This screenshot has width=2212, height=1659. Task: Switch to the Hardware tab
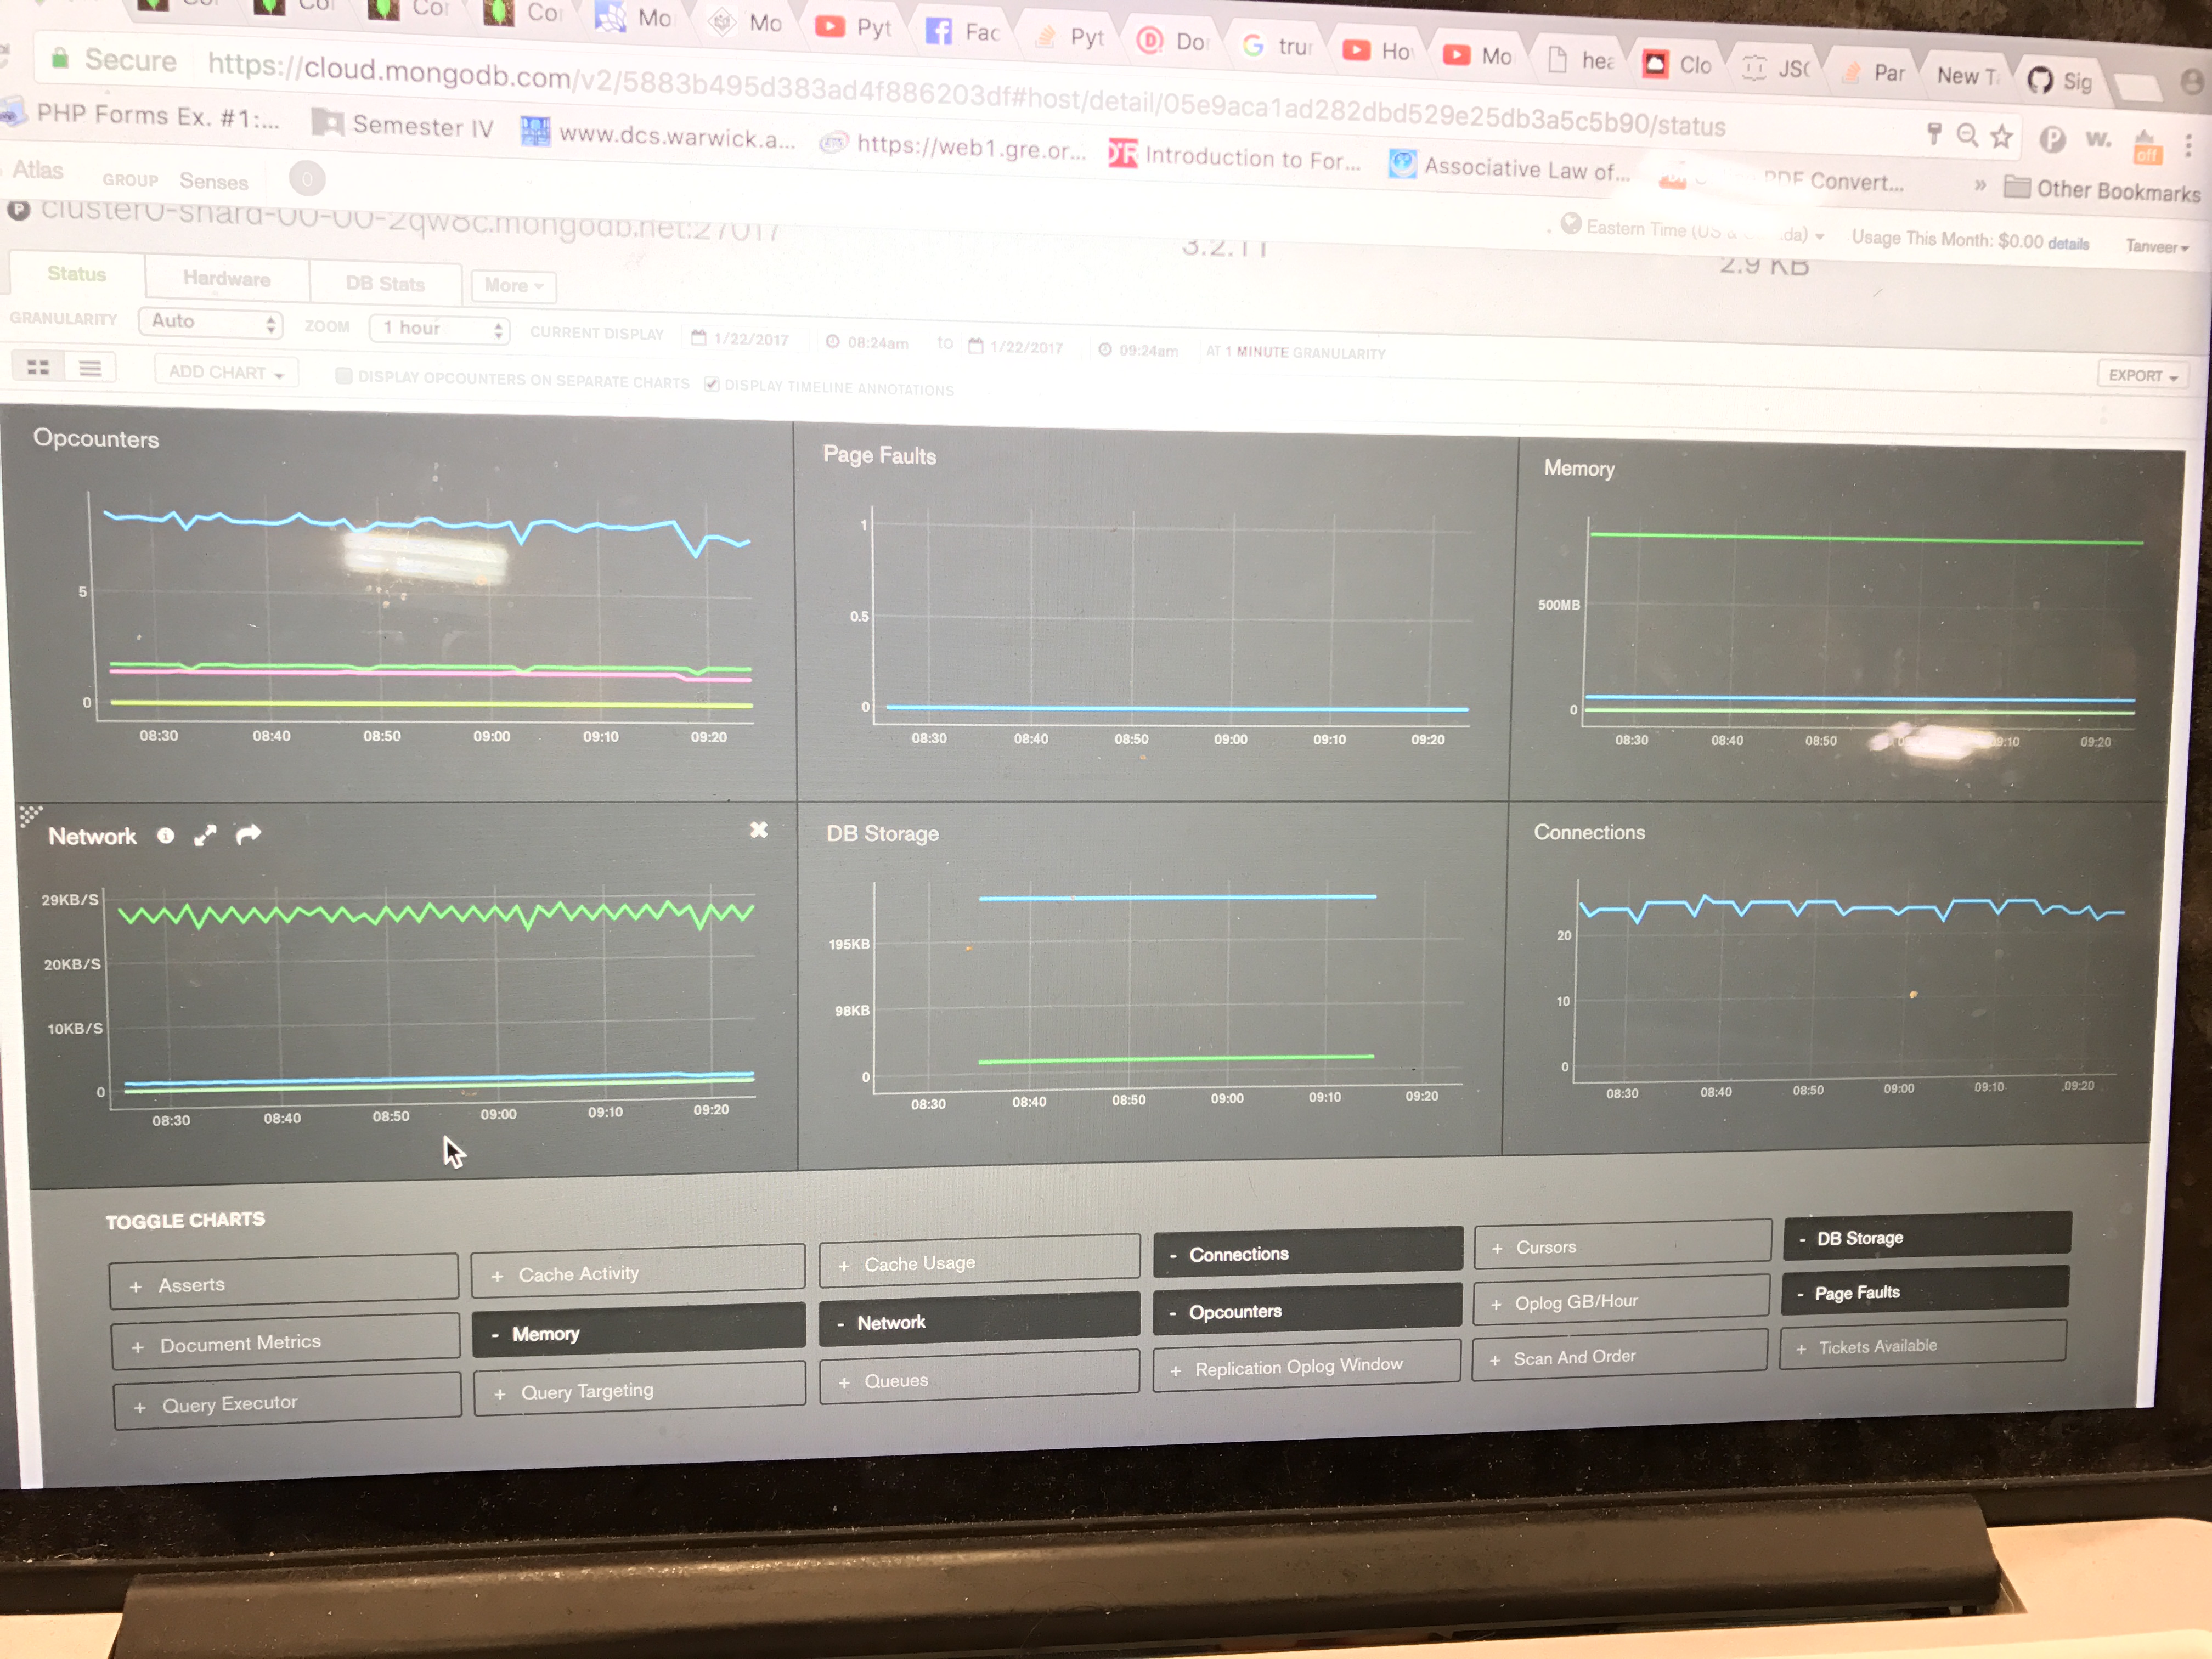click(x=227, y=279)
